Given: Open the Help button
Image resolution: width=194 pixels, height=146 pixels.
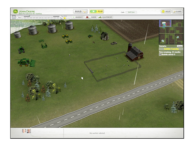Looking at the screenshot, I should pos(166,11).
